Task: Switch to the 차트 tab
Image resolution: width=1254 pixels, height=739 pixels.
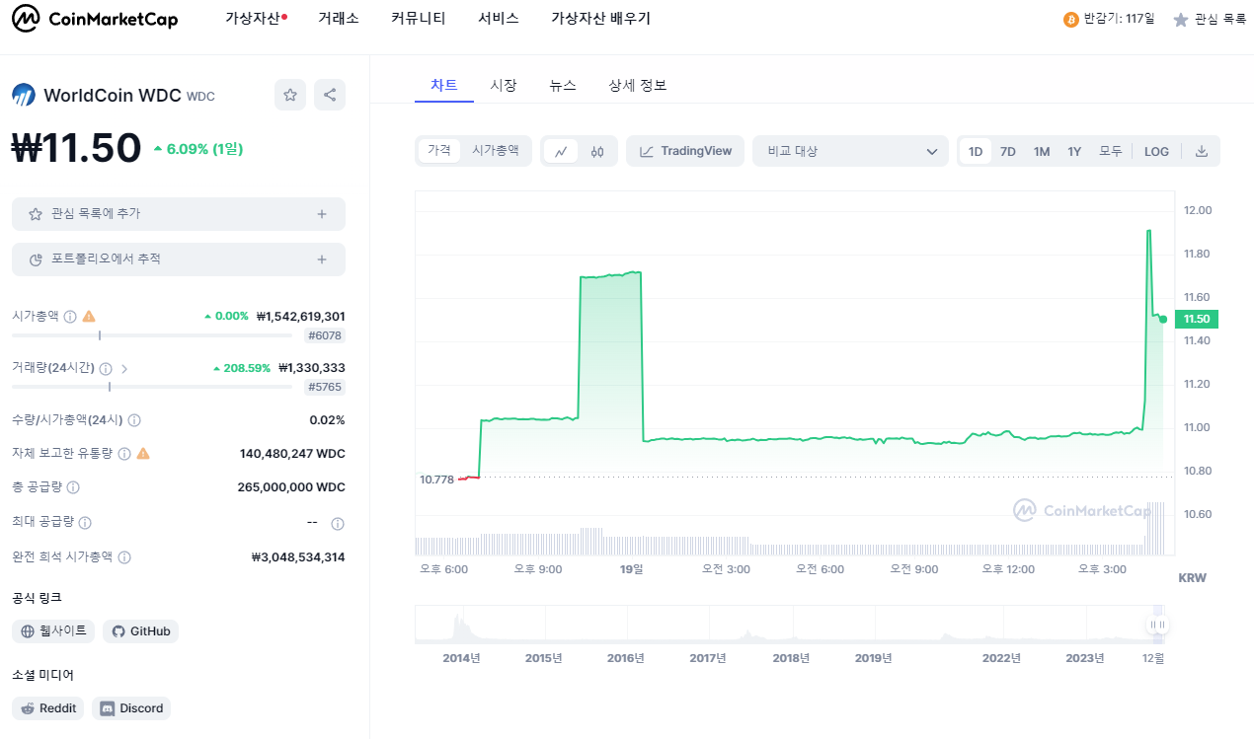Action: coord(444,85)
